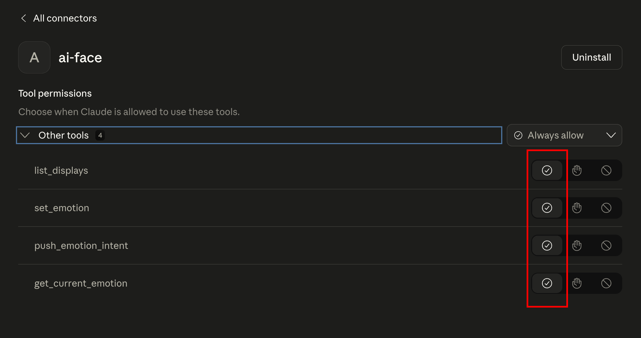
Task: Set get_current_emotion to needs approval (hand icon)
Action: tap(577, 283)
